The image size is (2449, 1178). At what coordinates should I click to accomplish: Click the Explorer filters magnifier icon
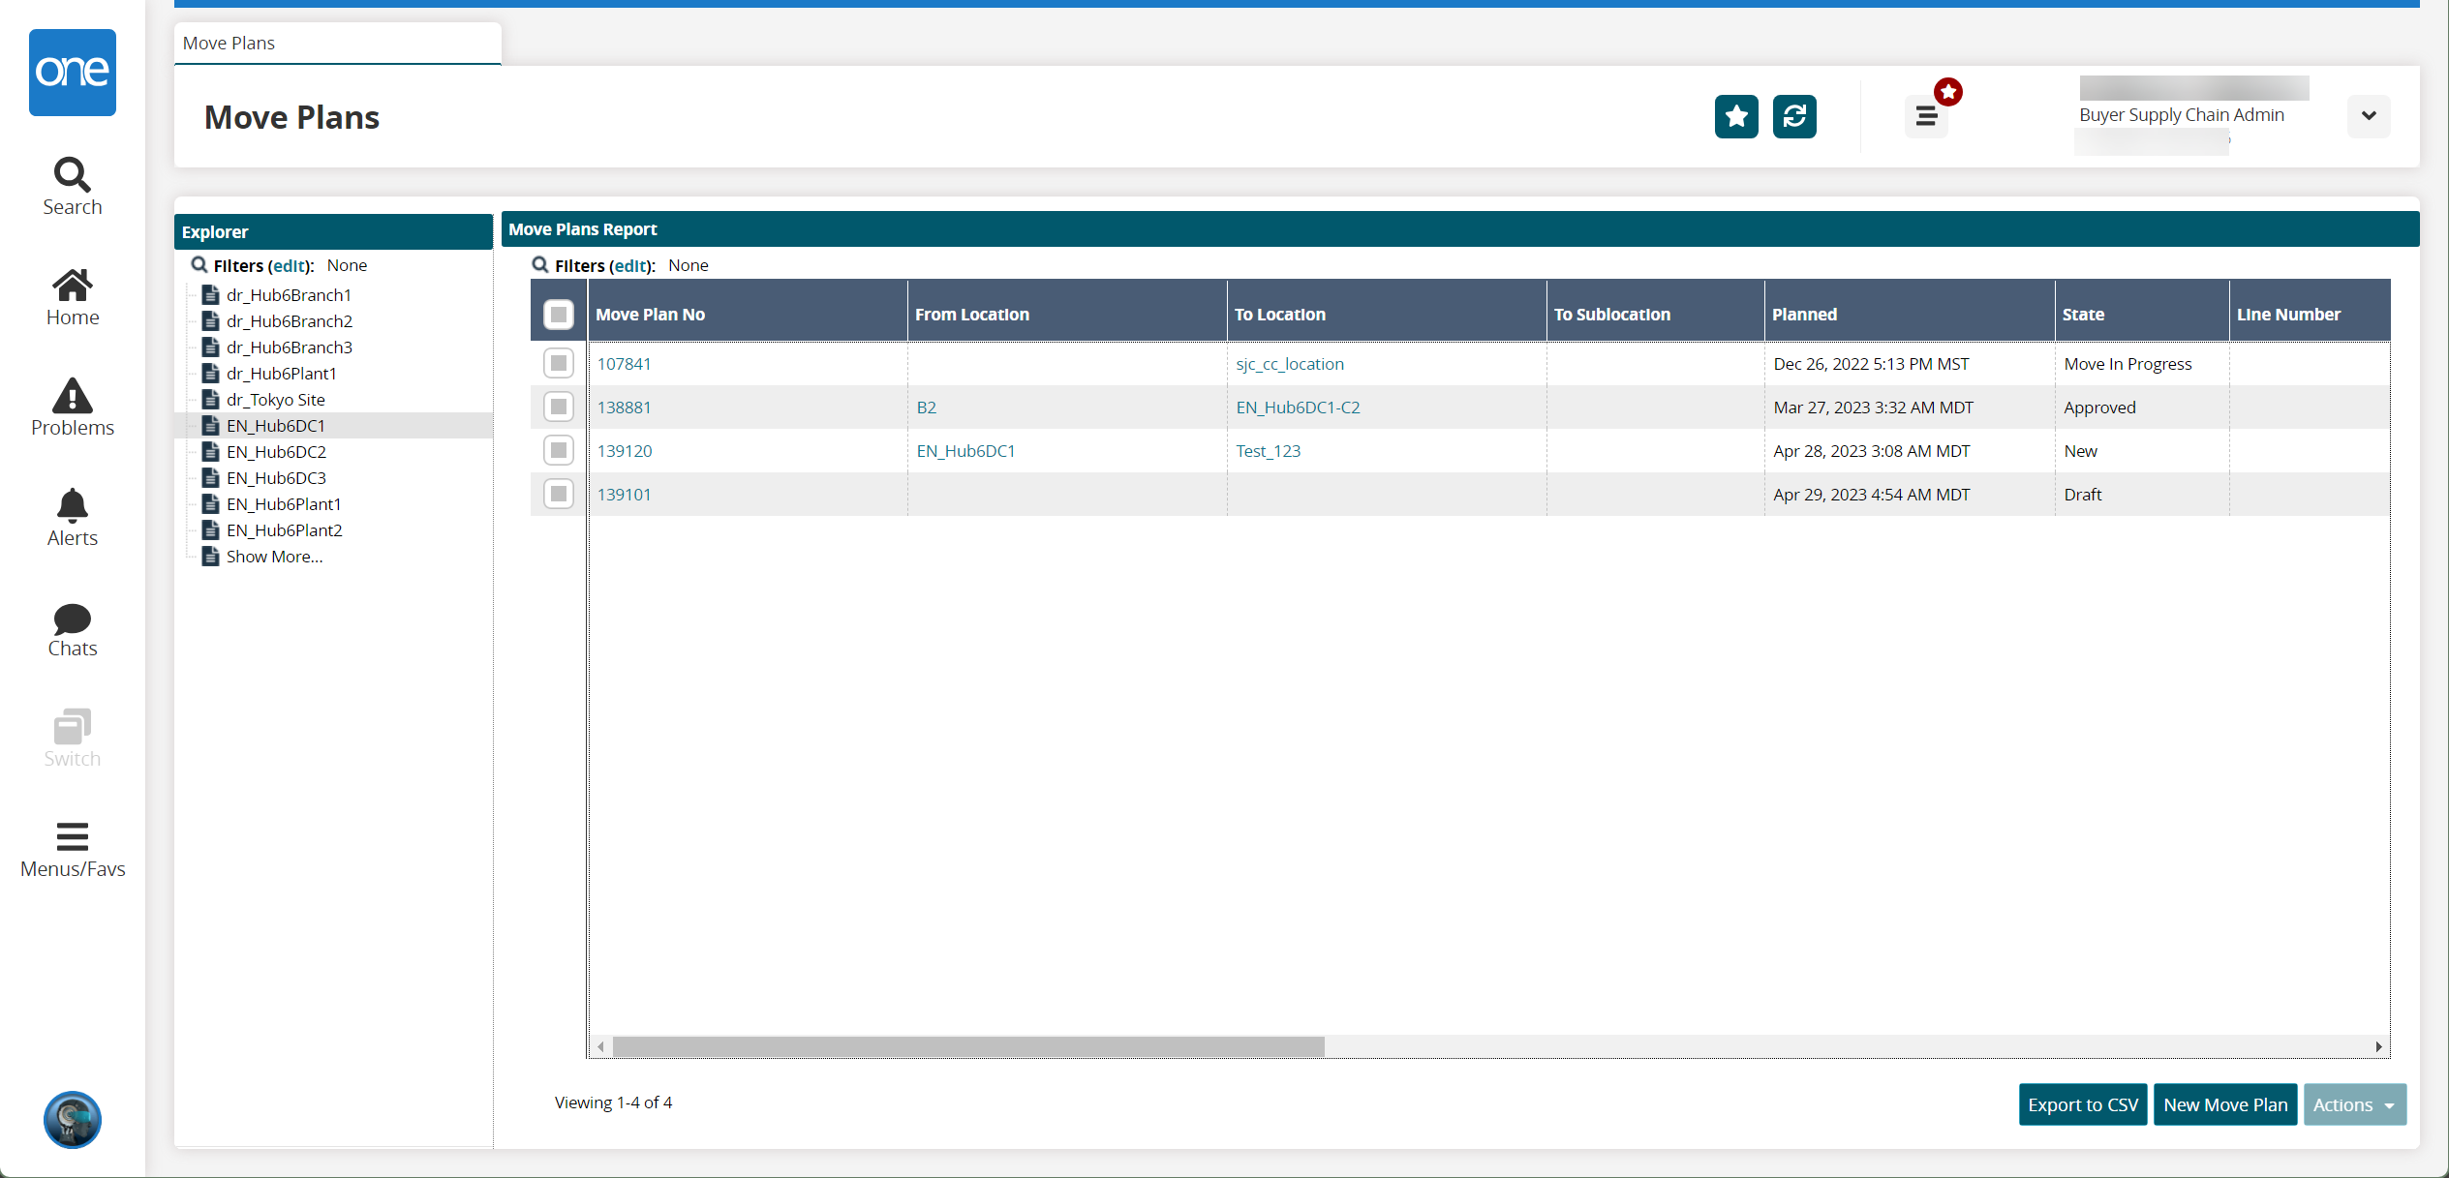[x=199, y=264]
